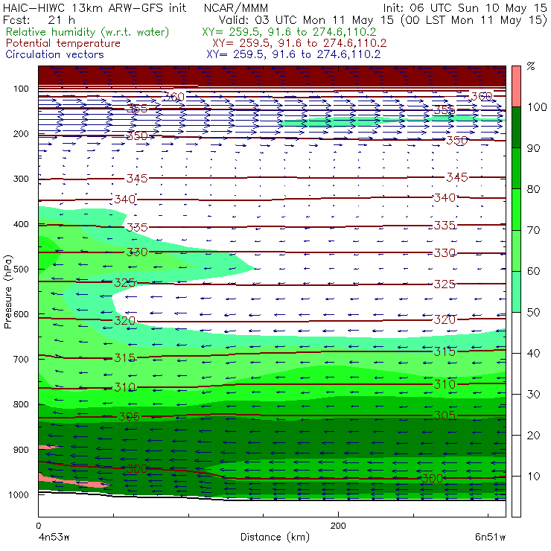Viewport: 551px width, 551px height.
Task: Select the 80–90% dark green colorbar segment
Action: [516, 168]
